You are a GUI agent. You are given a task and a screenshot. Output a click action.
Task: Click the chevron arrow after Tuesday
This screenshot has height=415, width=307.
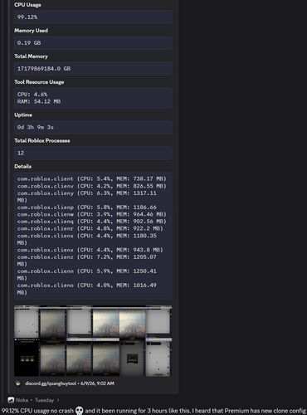coord(58,400)
